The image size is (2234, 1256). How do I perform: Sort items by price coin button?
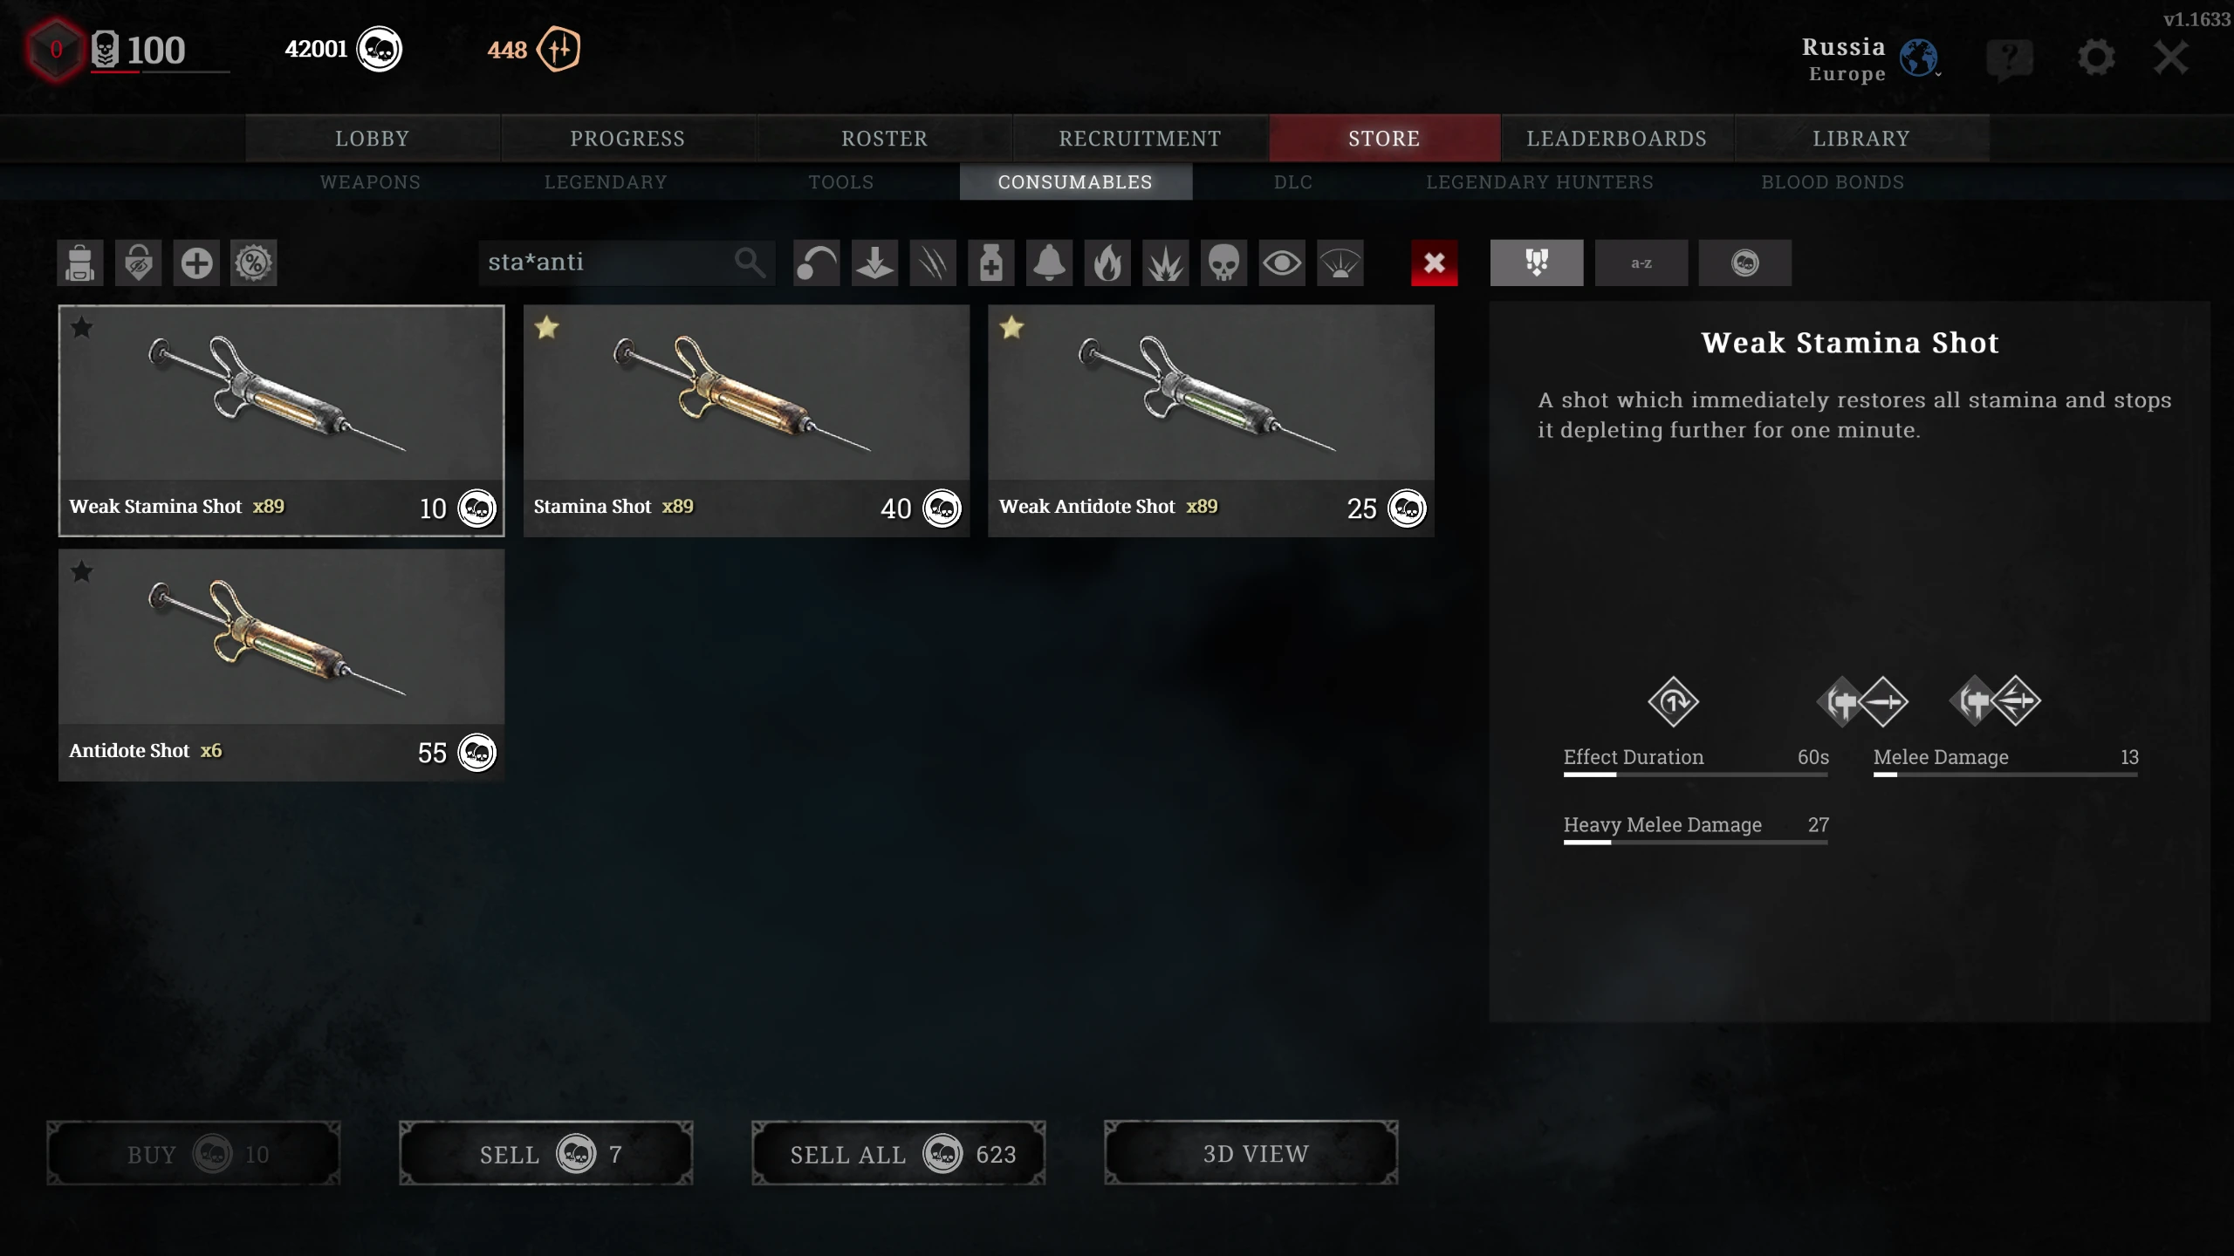1744,263
